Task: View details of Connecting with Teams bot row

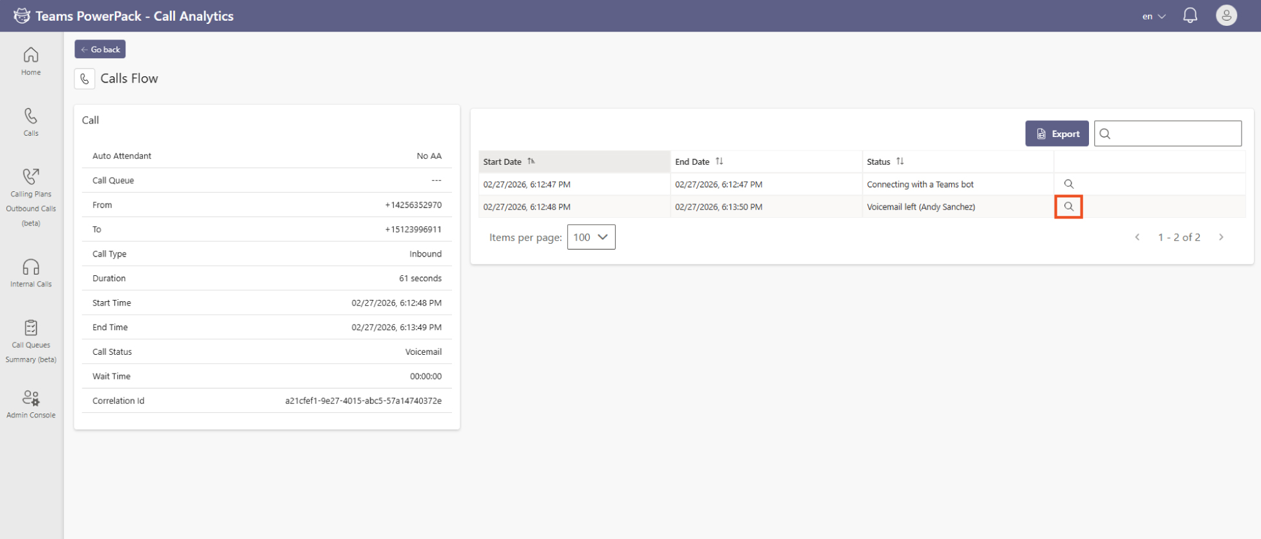Action: 1068,184
